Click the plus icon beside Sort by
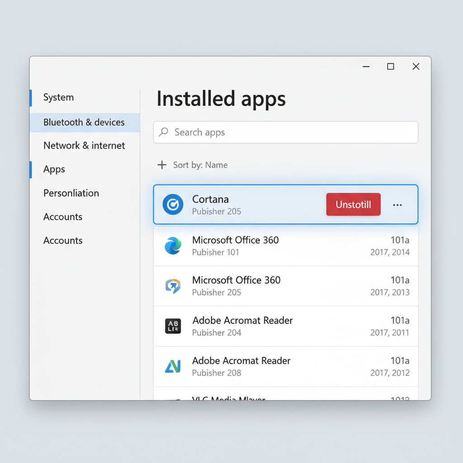463x463 pixels. tap(162, 165)
